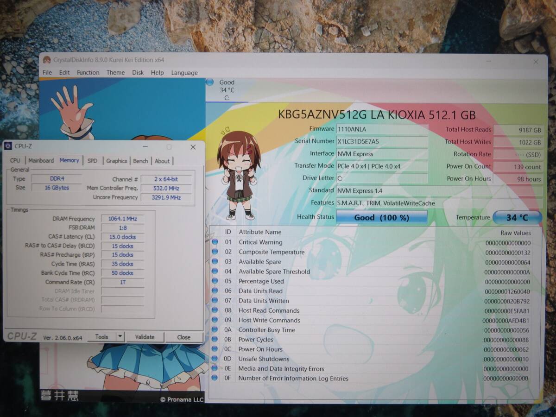Click the Power On Hours value 98 hours
556x417 pixels.
coord(518,179)
